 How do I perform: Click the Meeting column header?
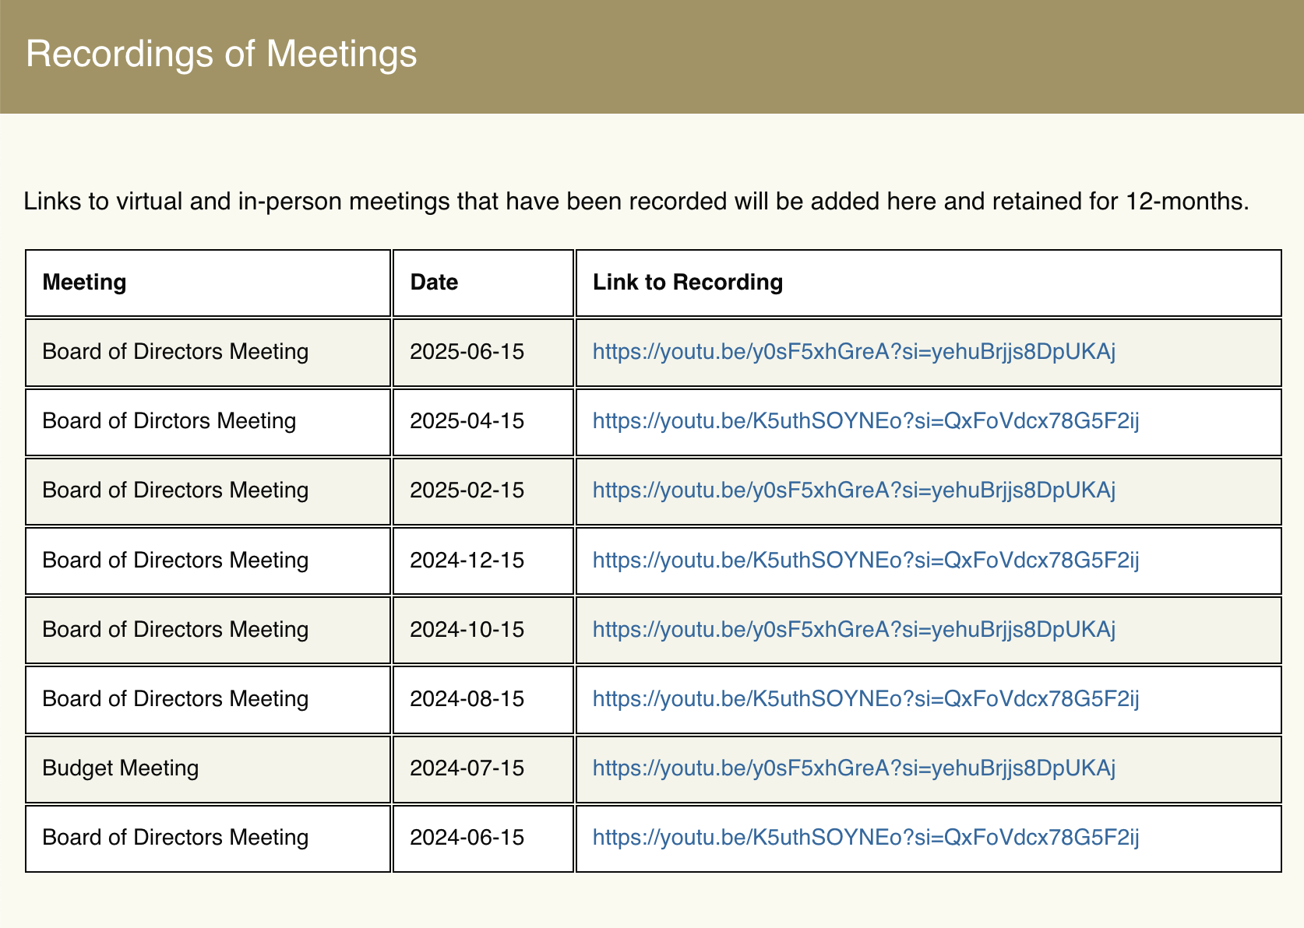pyautogui.click(x=84, y=282)
